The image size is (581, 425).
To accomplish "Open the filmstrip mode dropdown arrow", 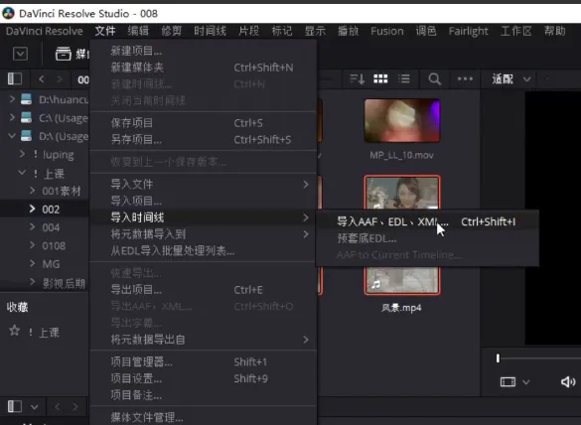I will pyautogui.click(x=526, y=382).
